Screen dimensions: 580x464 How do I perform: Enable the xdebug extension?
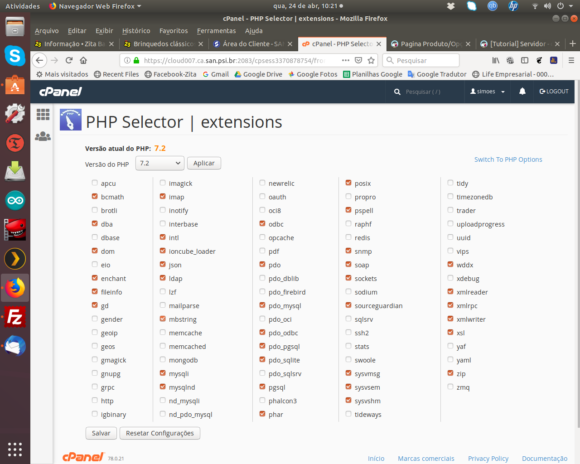450,278
